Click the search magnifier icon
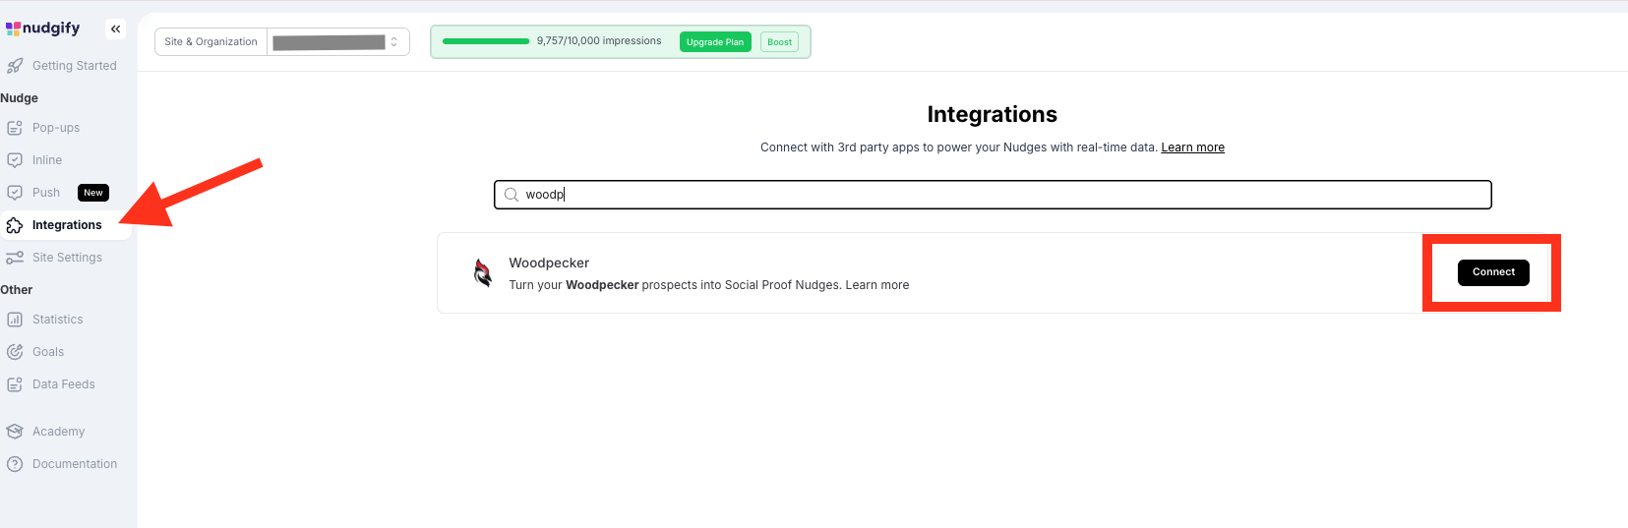Viewport: 1628px width, 528px height. (x=512, y=195)
